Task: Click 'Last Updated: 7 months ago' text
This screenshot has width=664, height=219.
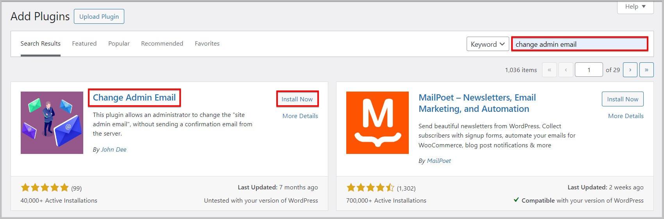Action: [x=278, y=187]
